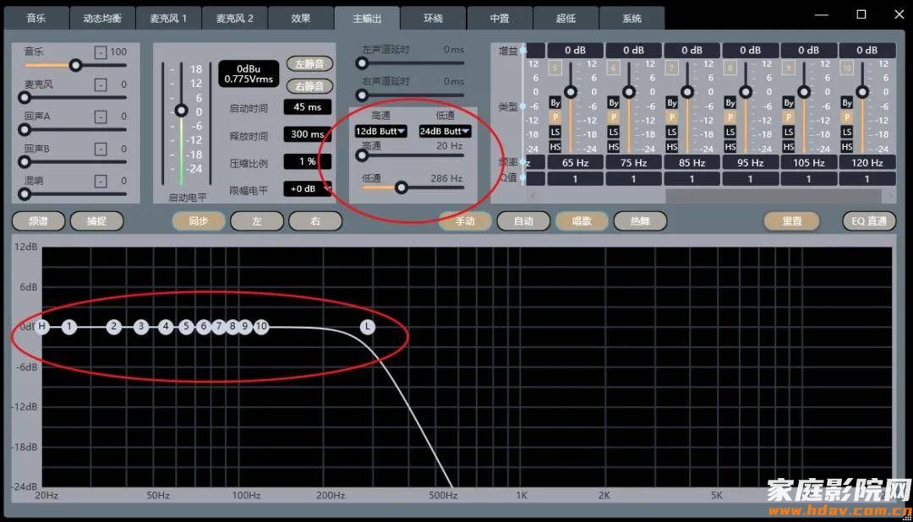Click the minus box beside 音乐 level

tap(101, 52)
